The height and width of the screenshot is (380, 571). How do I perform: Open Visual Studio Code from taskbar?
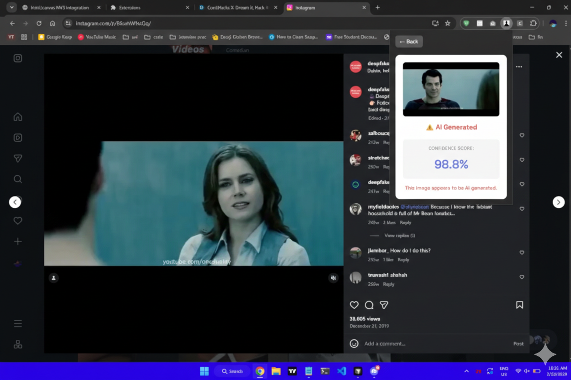(x=342, y=371)
